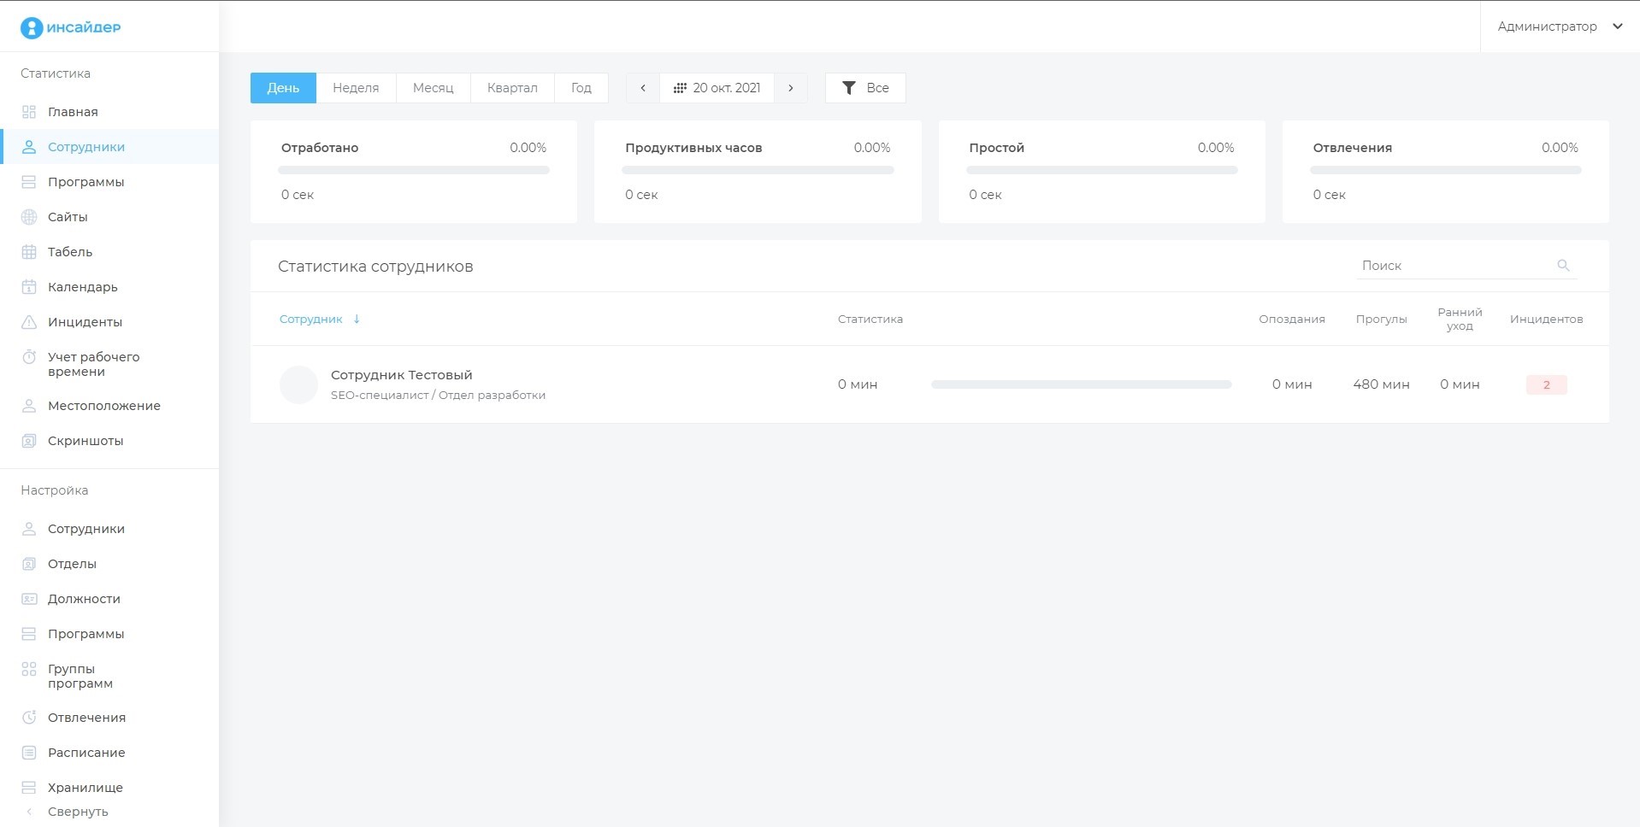
Task: Click the Местоположение icon
Action: point(29,406)
